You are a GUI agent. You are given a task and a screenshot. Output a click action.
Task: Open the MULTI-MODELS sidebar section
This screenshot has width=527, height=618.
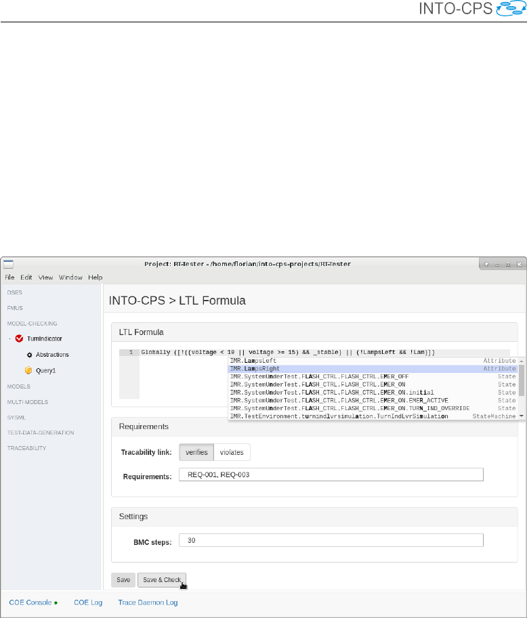(28, 402)
